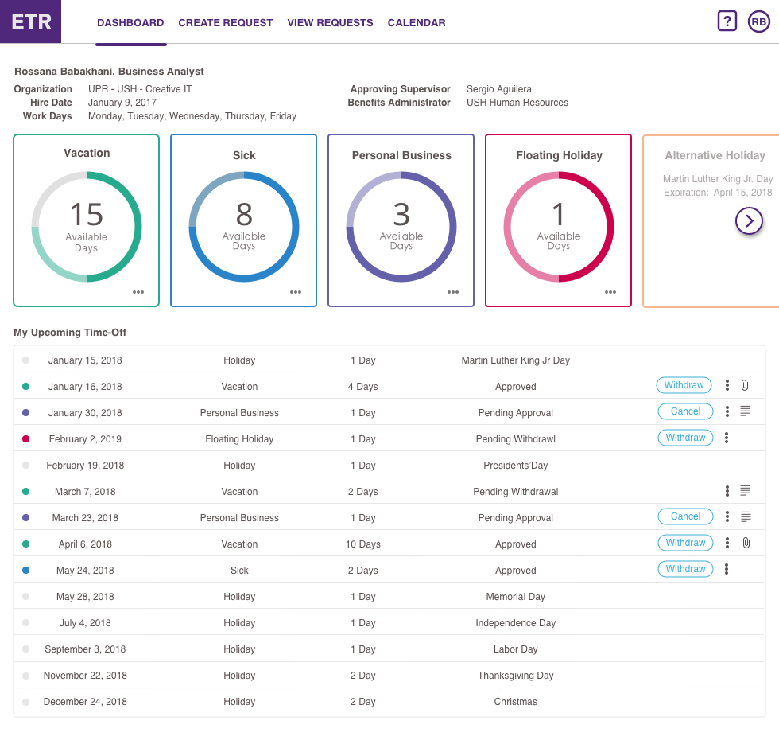
Task: Open more options for April 6 row
Action: (x=727, y=543)
